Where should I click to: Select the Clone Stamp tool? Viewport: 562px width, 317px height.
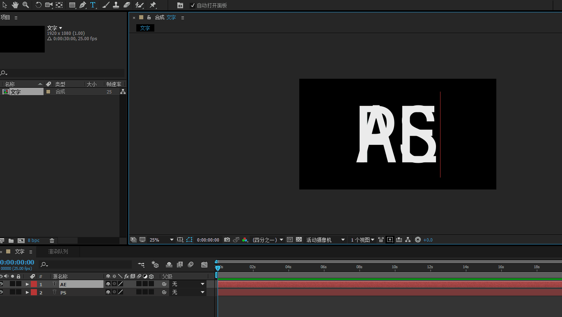(x=116, y=5)
